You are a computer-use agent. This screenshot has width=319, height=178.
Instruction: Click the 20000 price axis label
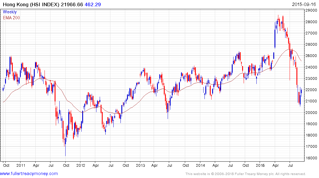tap(311, 112)
